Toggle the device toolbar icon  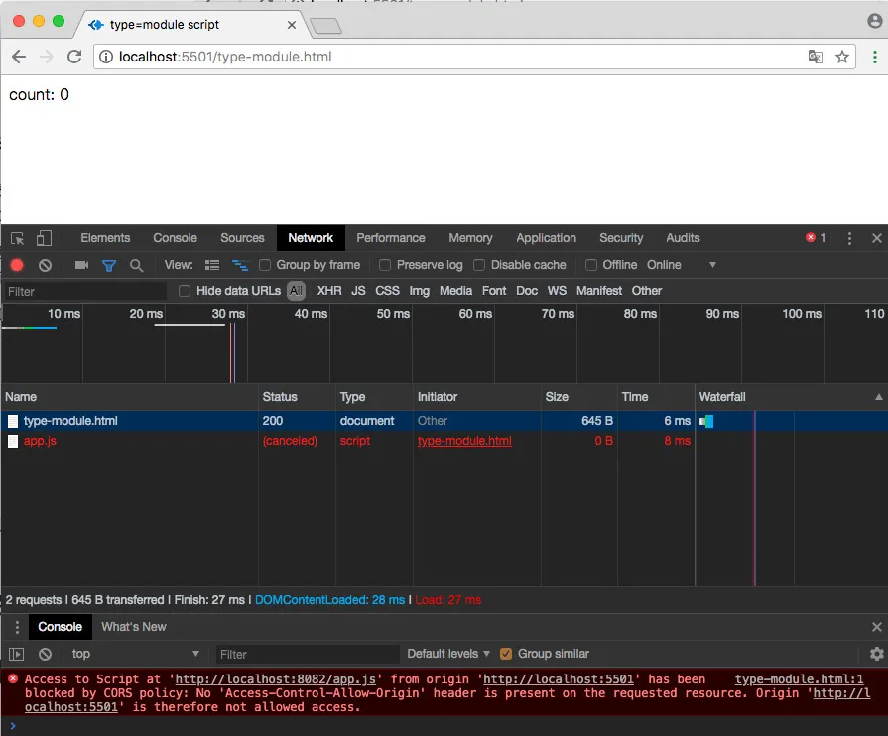(44, 238)
